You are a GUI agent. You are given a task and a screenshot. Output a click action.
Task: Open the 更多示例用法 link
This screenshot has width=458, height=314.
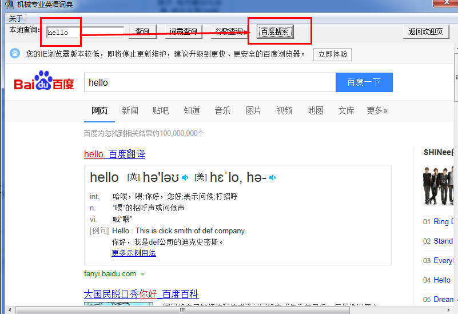(134, 253)
